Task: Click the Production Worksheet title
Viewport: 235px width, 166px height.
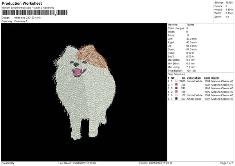Action: (22, 3)
